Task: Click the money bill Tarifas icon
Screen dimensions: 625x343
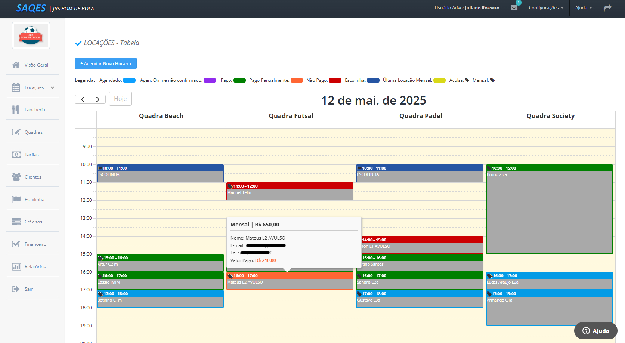Action: 16,155
